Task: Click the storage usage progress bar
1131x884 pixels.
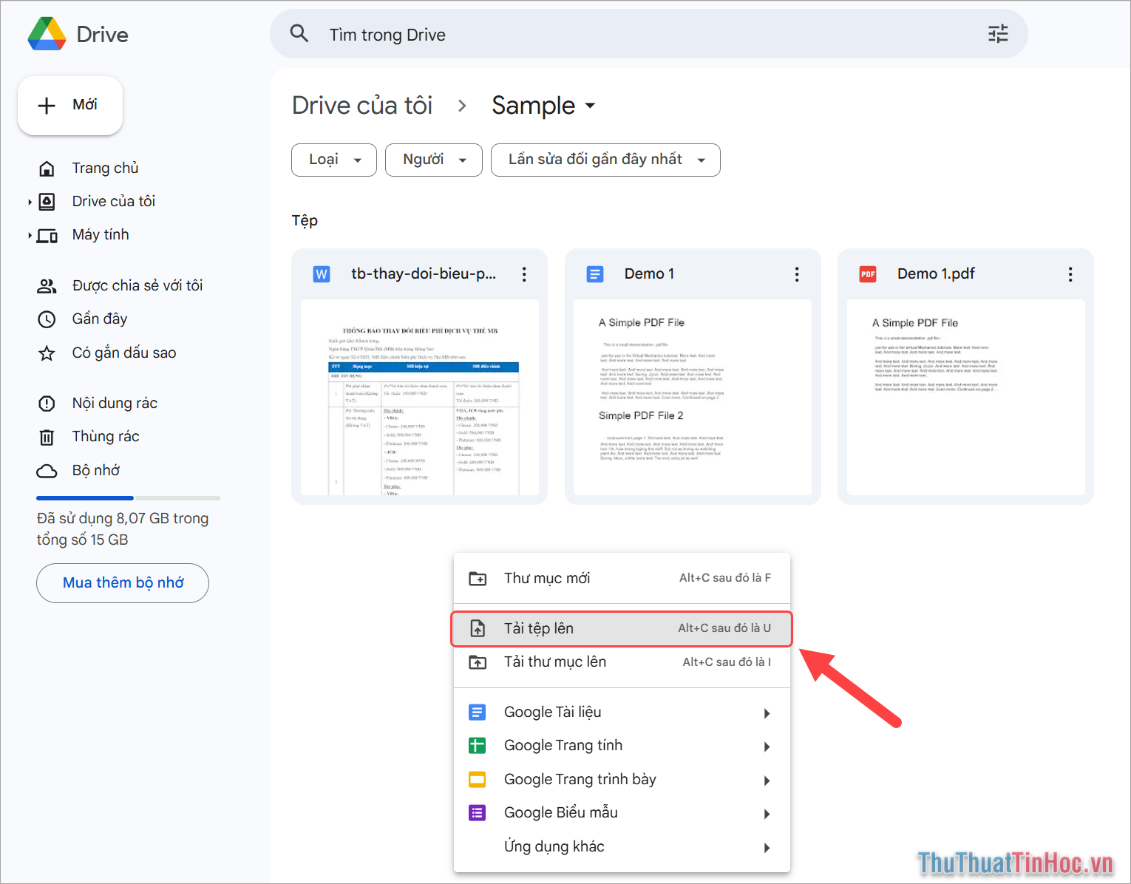Action: point(128,498)
